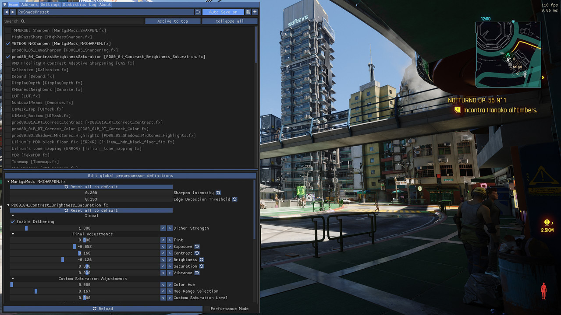Decrease Vibrance with the left arrow

(163, 273)
